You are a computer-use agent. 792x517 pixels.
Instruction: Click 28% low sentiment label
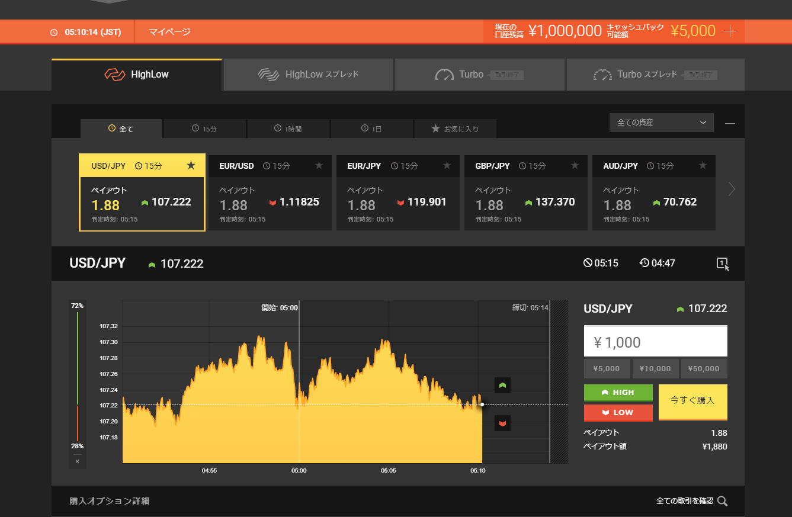click(78, 446)
